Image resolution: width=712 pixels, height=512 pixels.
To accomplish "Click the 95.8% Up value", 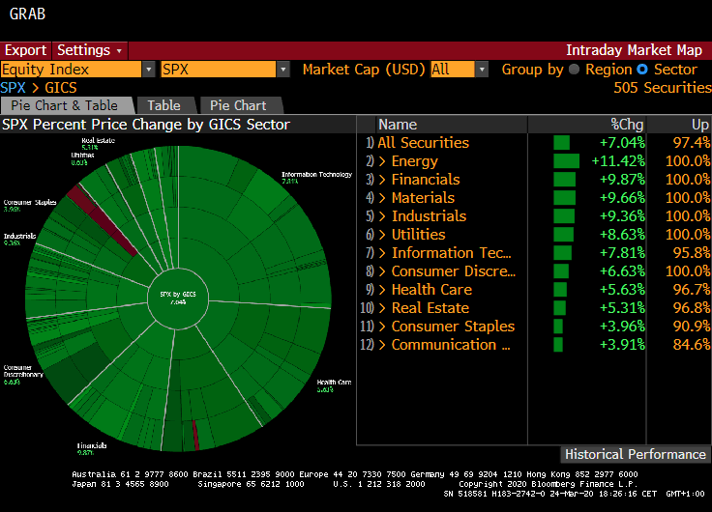I will pyautogui.click(x=692, y=253).
